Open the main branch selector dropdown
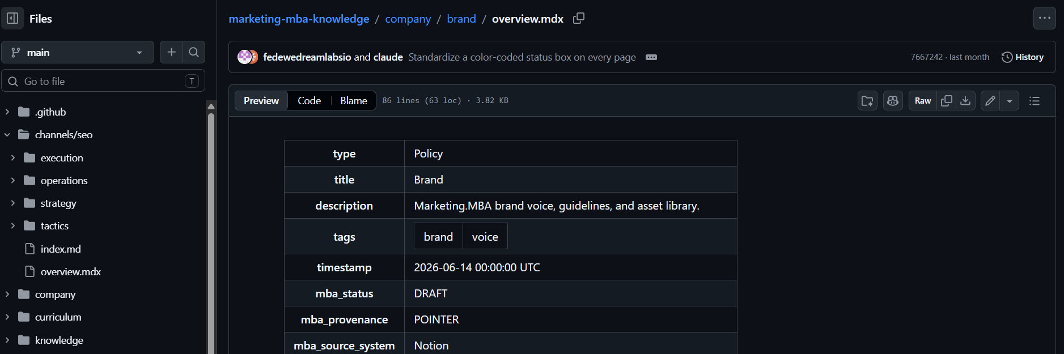The width and height of the screenshot is (1064, 354). pos(78,52)
